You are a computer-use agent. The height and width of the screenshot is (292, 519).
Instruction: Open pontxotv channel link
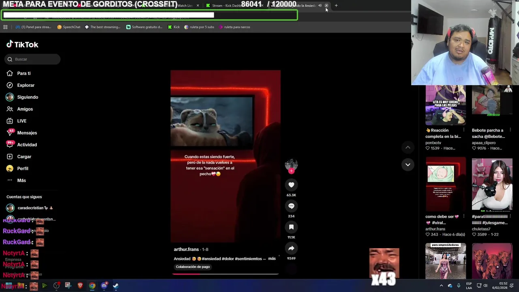point(433,143)
